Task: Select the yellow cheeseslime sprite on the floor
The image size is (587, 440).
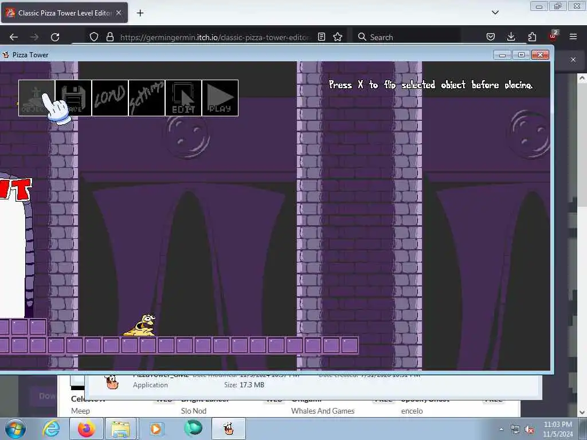Action: point(141,325)
